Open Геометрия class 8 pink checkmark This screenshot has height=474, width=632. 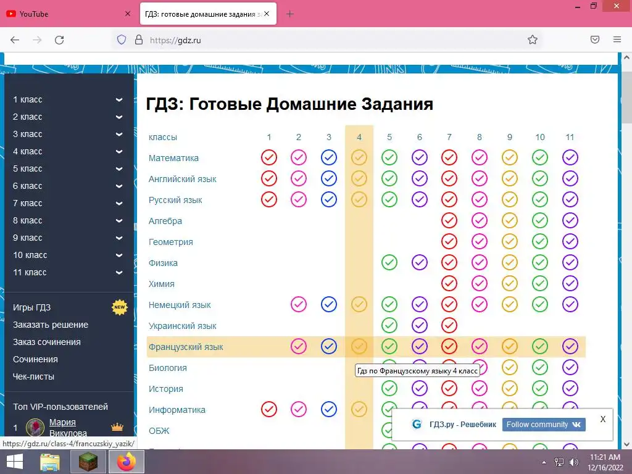(480, 241)
